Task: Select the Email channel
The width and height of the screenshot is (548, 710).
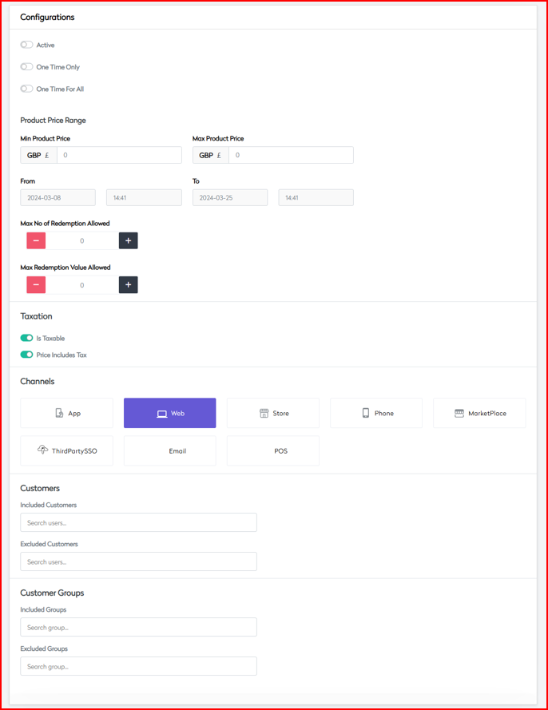Action: tap(169, 450)
